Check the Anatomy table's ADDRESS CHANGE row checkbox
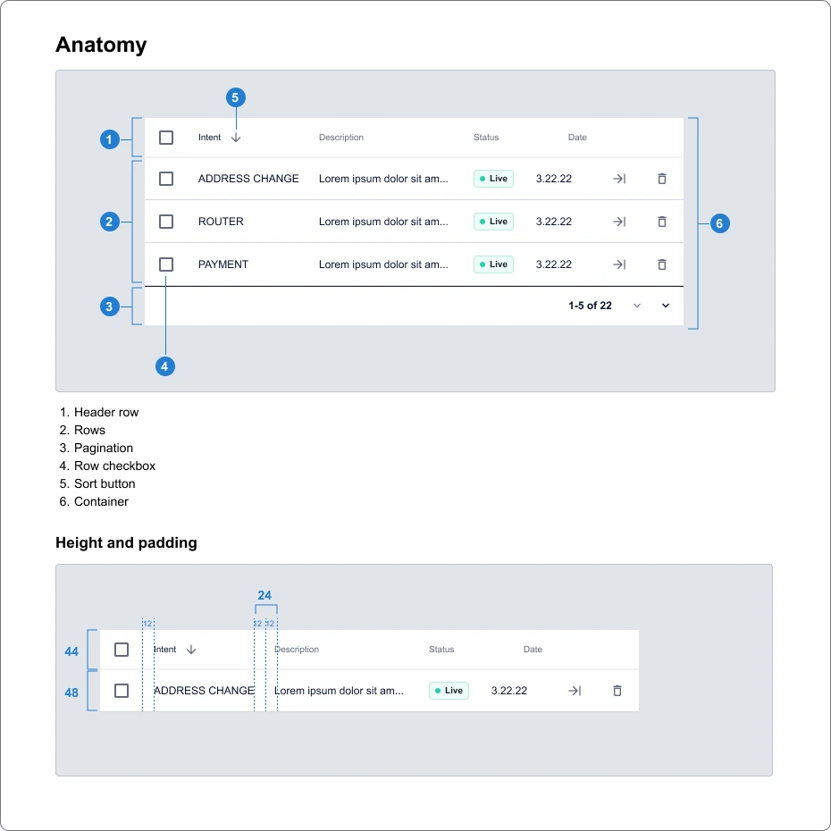This screenshot has height=831, width=831. click(x=166, y=179)
